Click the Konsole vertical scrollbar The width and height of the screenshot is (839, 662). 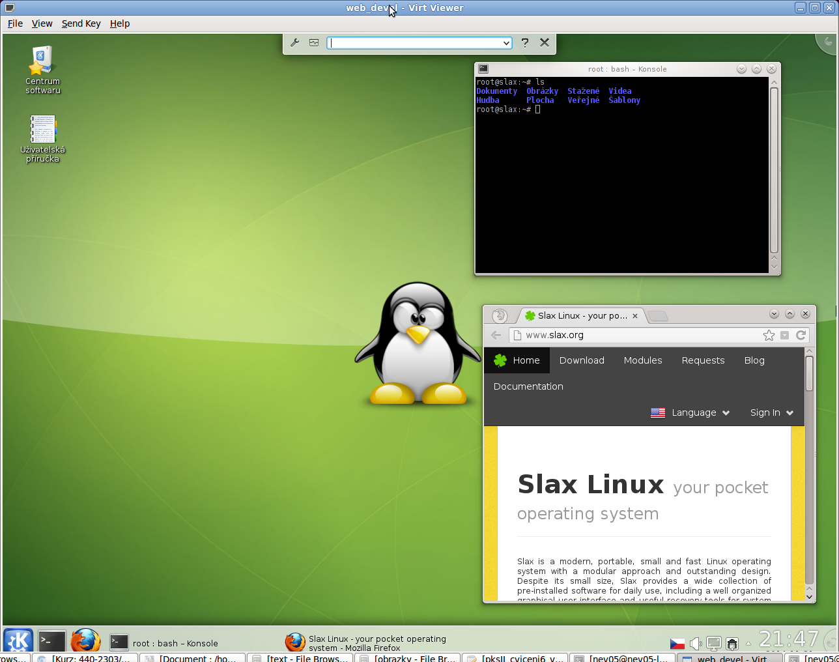(774, 169)
